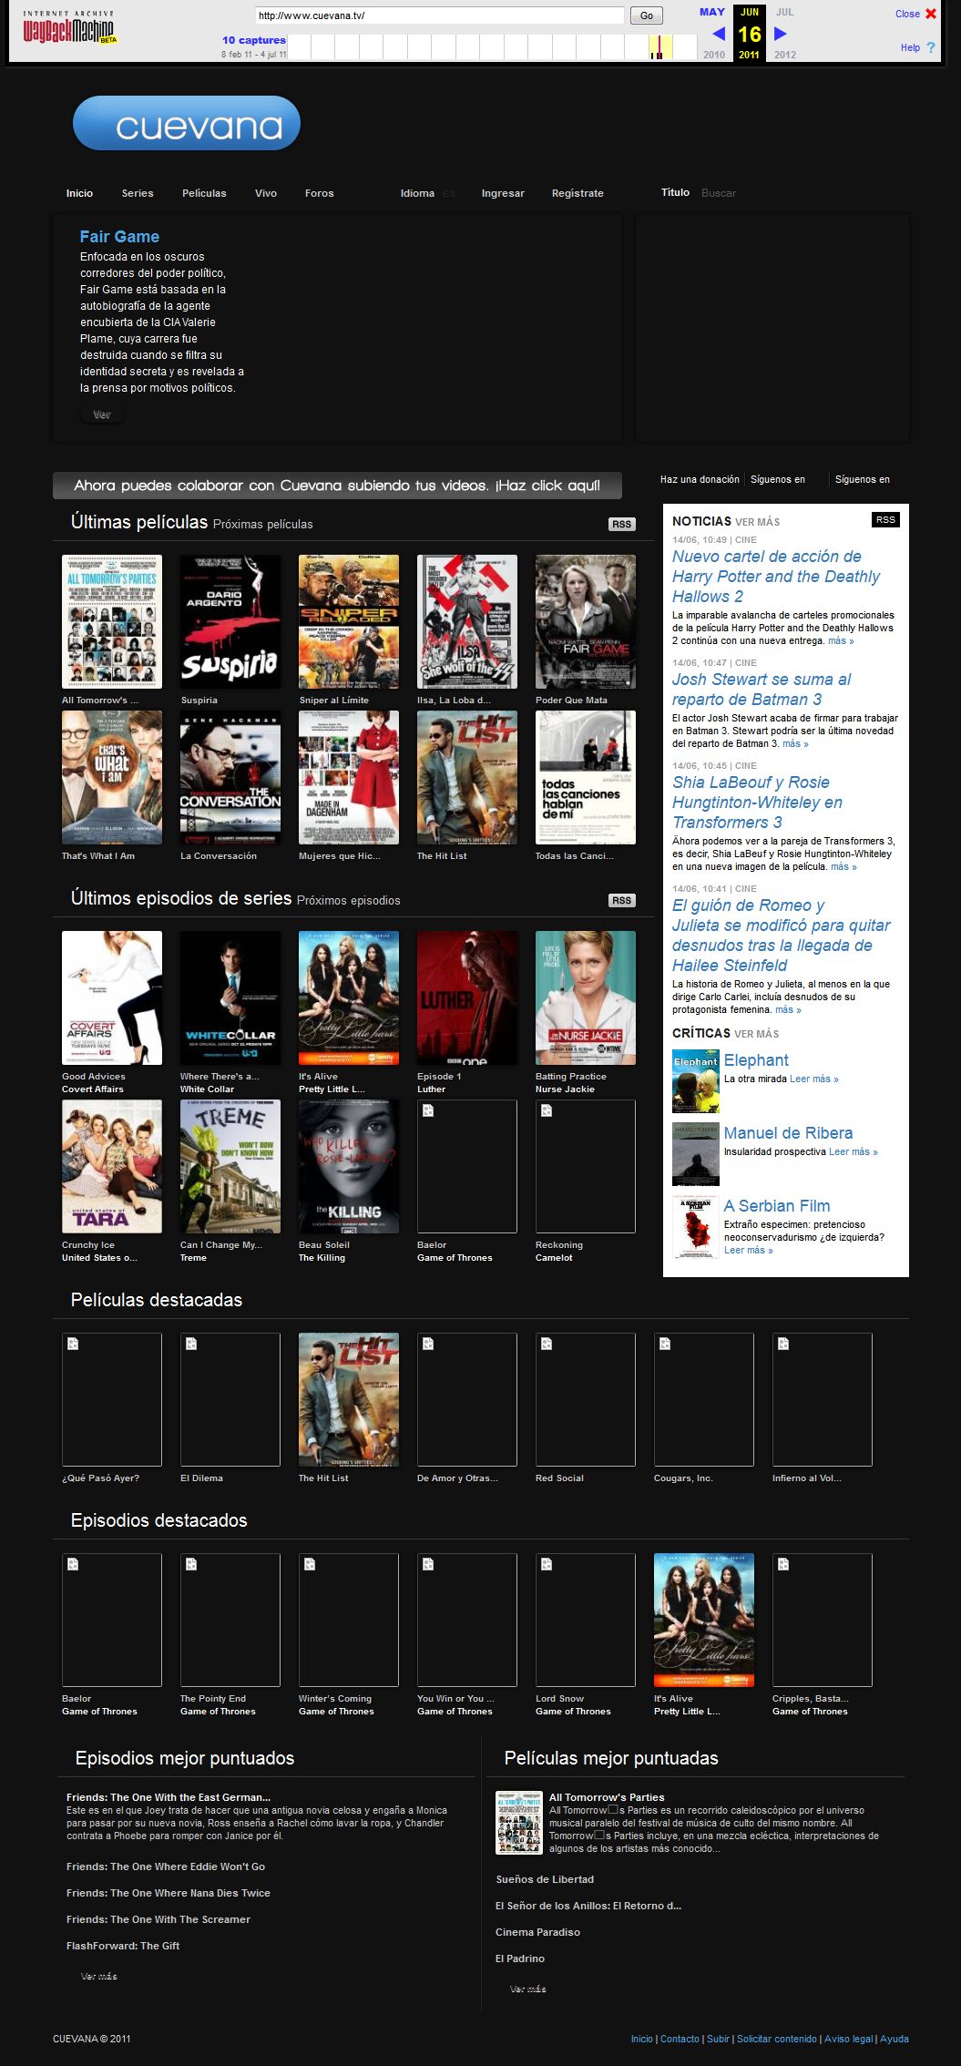Switch to Próximas películas
The height and width of the screenshot is (2066, 961).
pyautogui.click(x=262, y=525)
